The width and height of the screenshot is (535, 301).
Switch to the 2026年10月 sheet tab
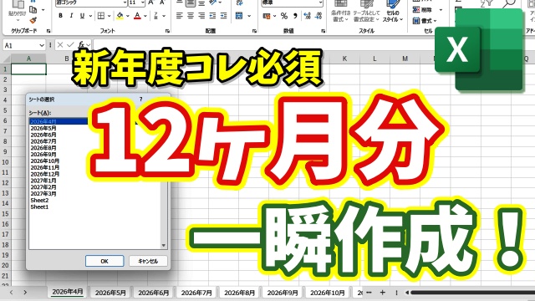(x=327, y=293)
